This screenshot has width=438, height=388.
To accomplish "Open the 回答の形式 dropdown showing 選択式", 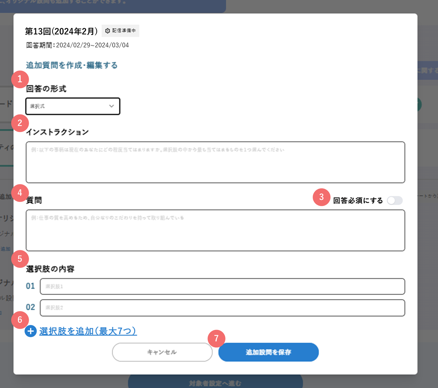I will click(x=73, y=106).
